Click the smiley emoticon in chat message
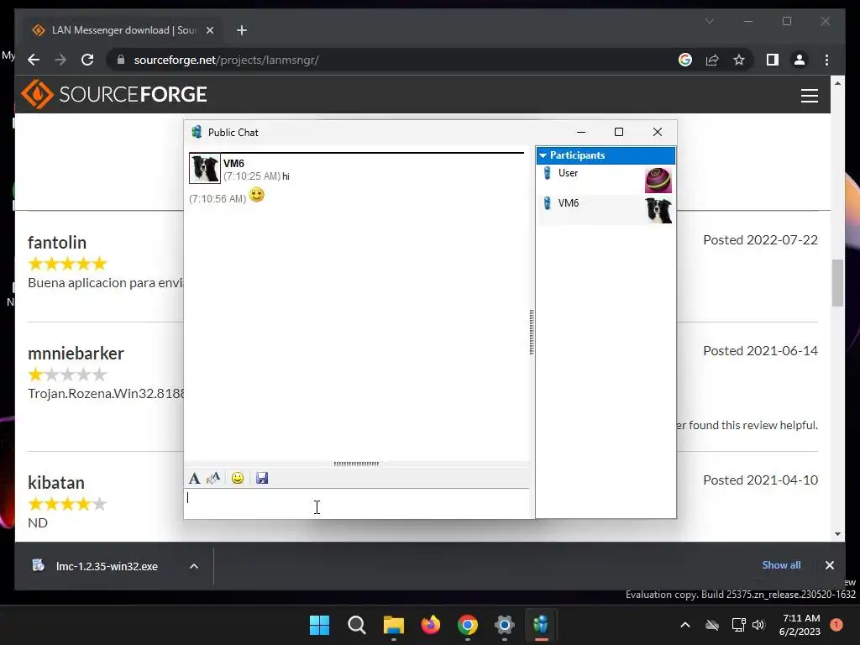The width and height of the screenshot is (860, 645). [x=256, y=195]
